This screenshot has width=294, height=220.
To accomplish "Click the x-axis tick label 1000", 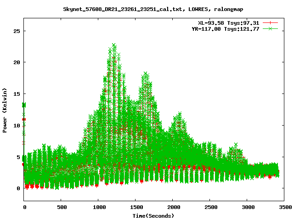I will point(99,207).
